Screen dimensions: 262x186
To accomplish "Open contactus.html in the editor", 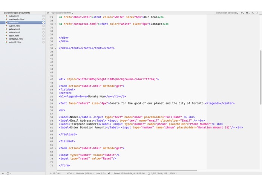I will [x=16, y=39].
